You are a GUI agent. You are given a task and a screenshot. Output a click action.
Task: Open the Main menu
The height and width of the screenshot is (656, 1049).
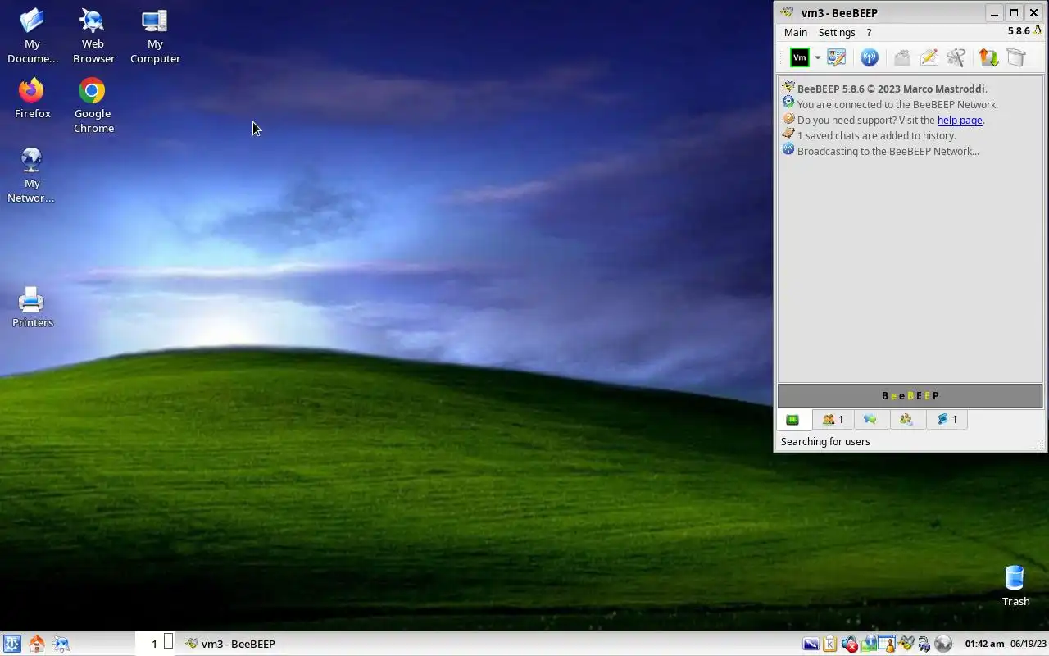point(796,32)
